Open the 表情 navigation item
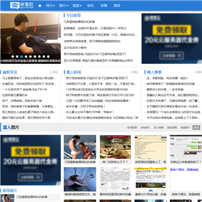 104,6
